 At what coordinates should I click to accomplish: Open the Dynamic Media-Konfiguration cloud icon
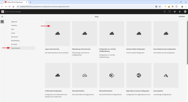(139, 33)
